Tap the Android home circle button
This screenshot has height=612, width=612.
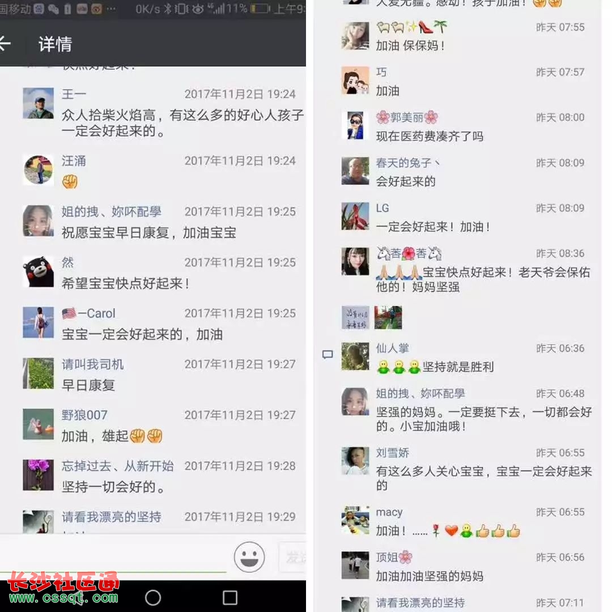tap(152, 598)
